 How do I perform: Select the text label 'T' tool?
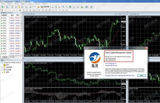point(30,10)
